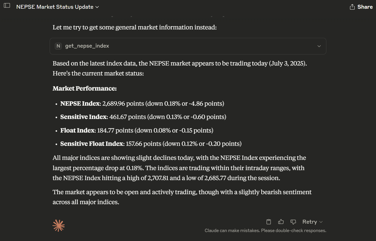Click the Claude starburst logo below the response
This screenshot has height=241, width=376.
58,225
